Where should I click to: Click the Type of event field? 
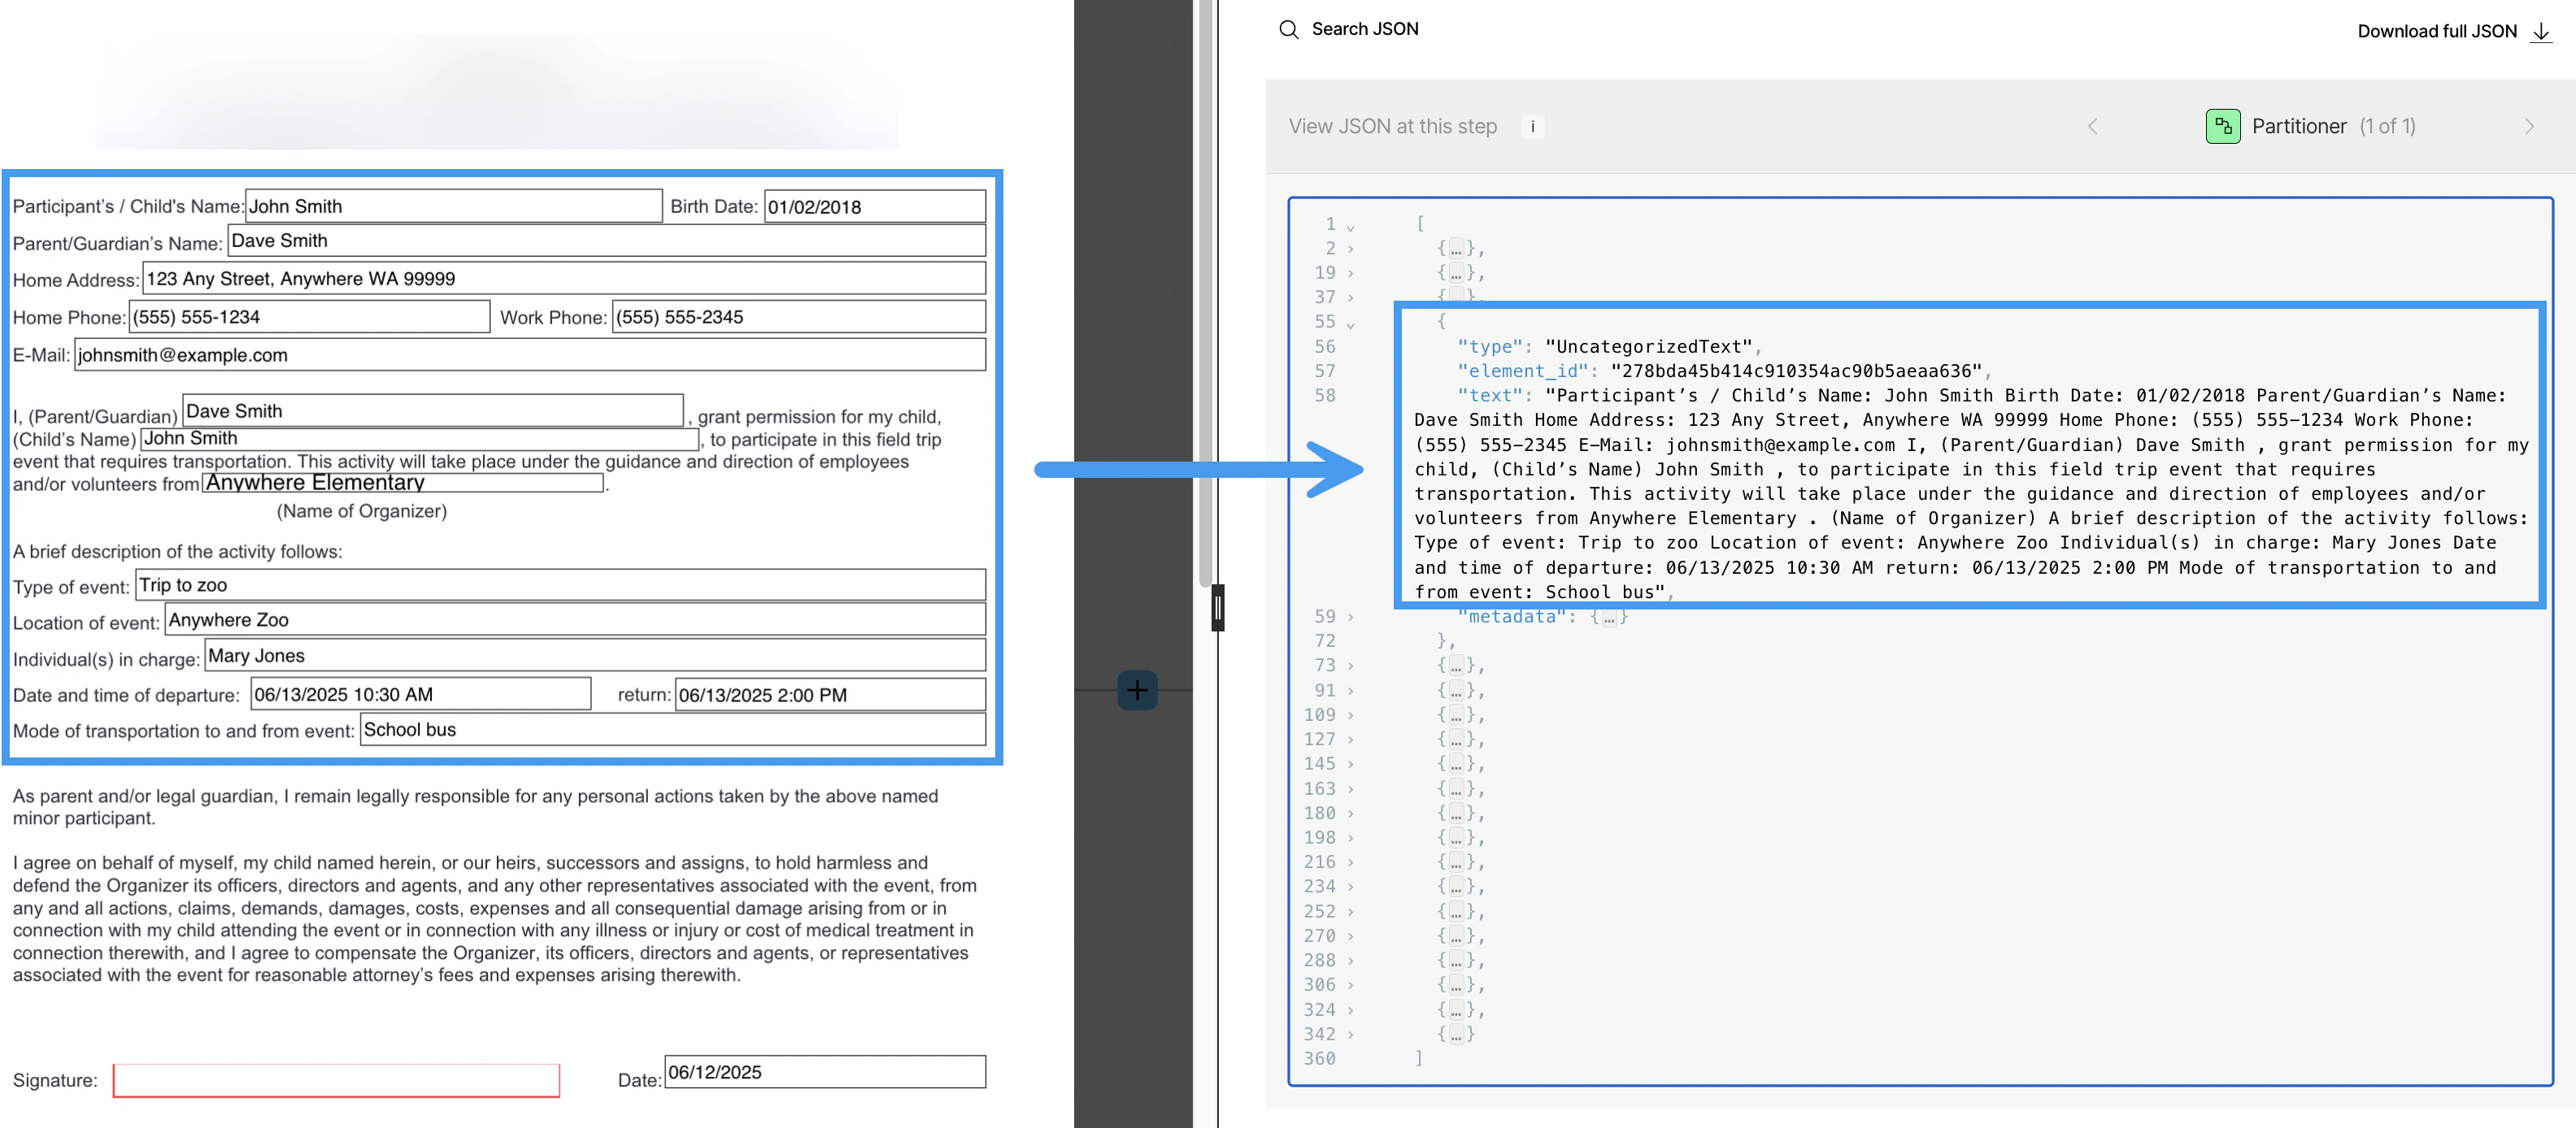click(560, 585)
